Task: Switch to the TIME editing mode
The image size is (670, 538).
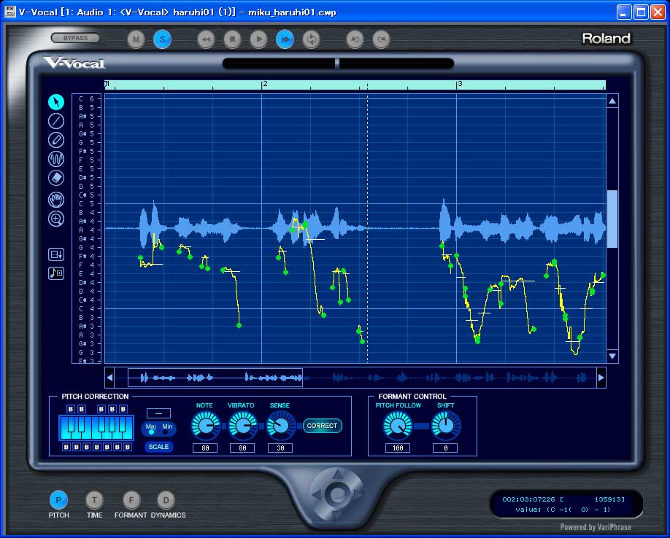Action: click(94, 500)
